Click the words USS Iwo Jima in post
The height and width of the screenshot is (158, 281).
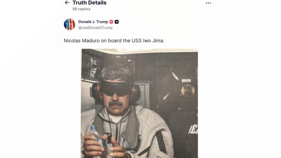tap(148, 41)
